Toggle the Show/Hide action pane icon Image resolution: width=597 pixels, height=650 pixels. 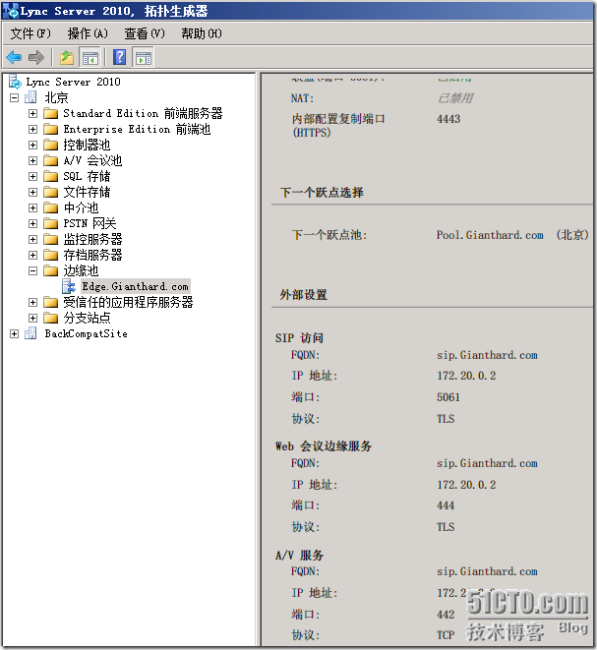click(x=143, y=57)
